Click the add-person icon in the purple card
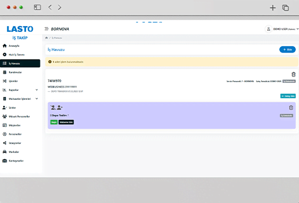This screenshot has width=299, height=203. (x=60, y=107)
